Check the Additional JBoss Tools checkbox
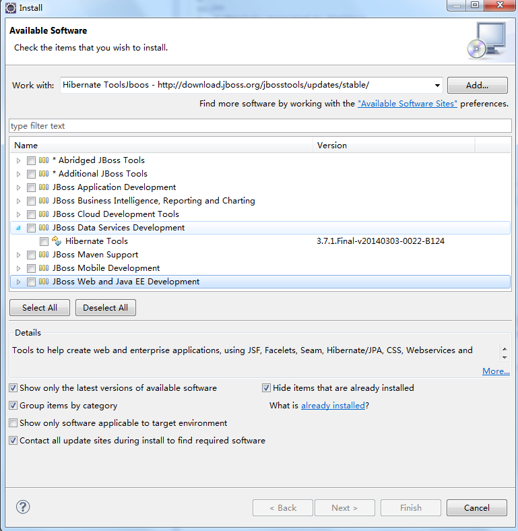Image resolution: width=518 pixels, height=531 pixels. click(x=31, y=174)
